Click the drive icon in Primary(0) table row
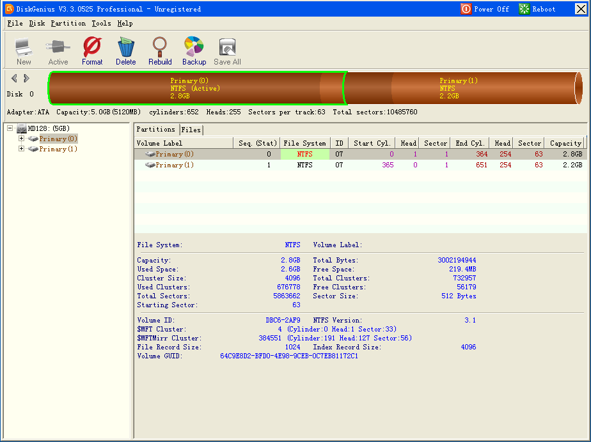The height and width of the screenshot is (442, 591). pos(150,154)
